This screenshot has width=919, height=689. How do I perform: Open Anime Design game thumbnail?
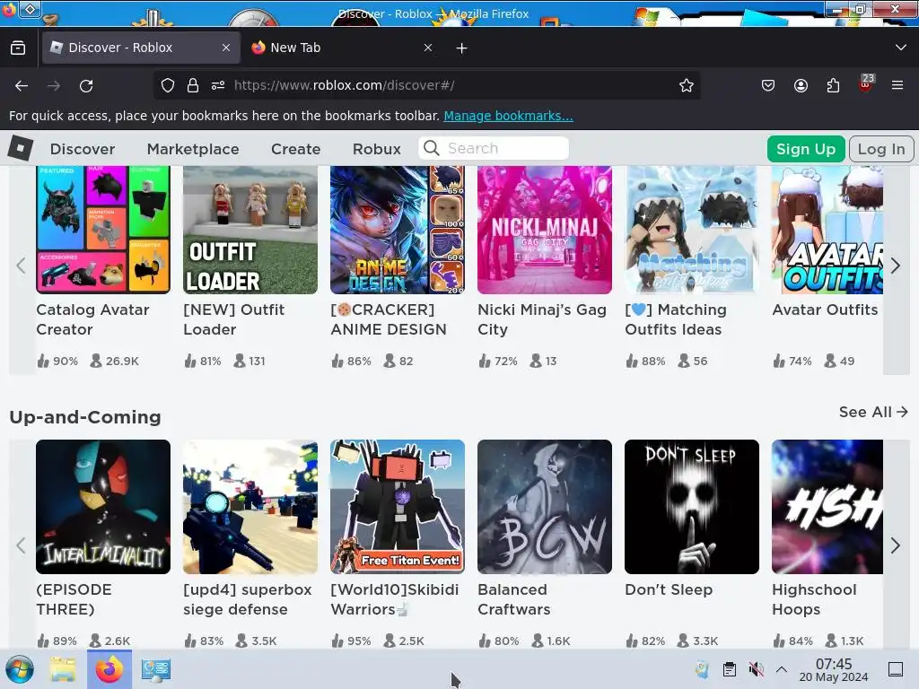(x=398, y=230)
